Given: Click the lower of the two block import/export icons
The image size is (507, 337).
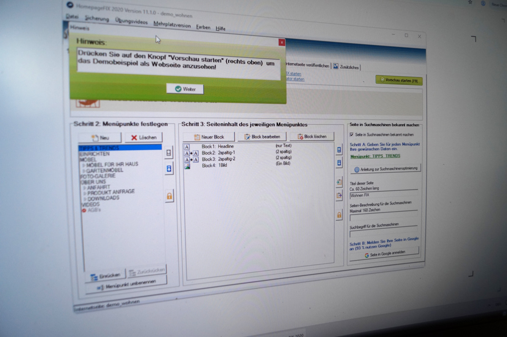Looking at the screenshot, I should point(339,196).
